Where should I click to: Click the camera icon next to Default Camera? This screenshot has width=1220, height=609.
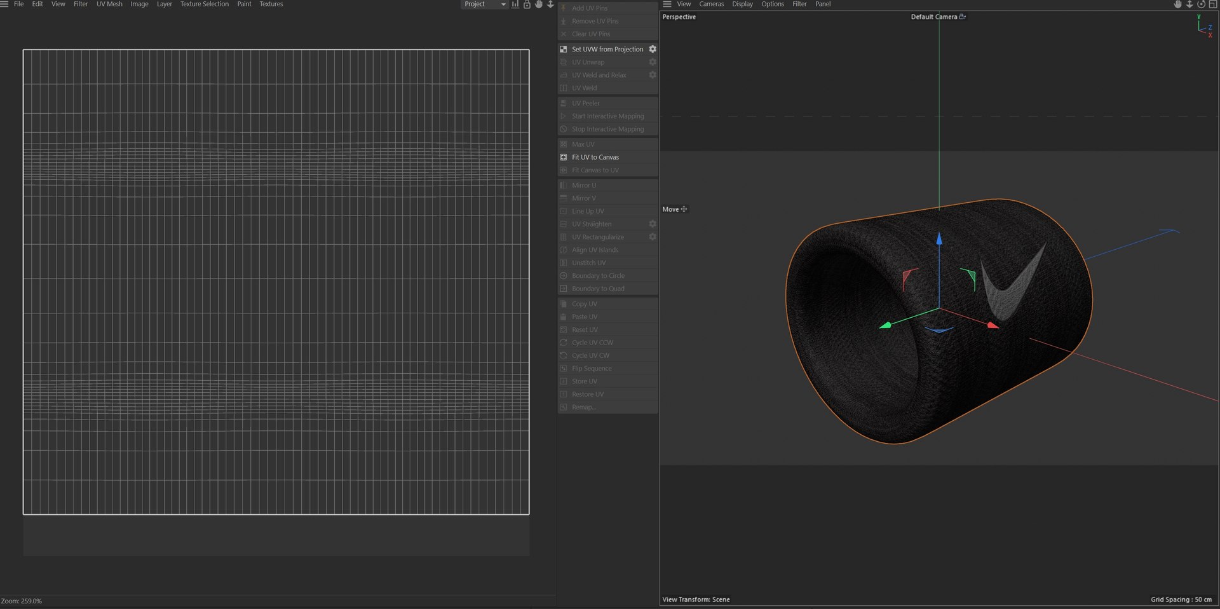coord(963,17)
